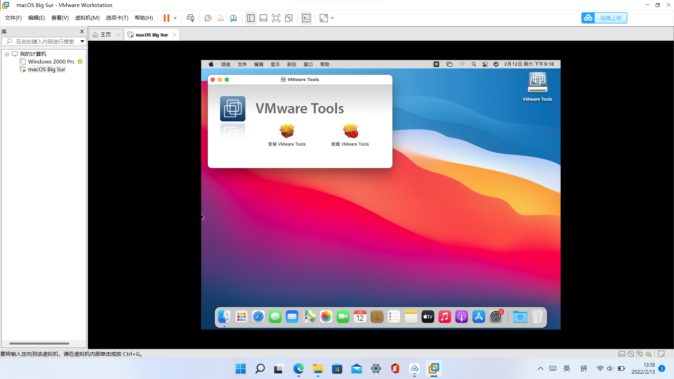674x379 pixels.
Task: Click the orange pause VM button
Action: click(x=166, y=18)
